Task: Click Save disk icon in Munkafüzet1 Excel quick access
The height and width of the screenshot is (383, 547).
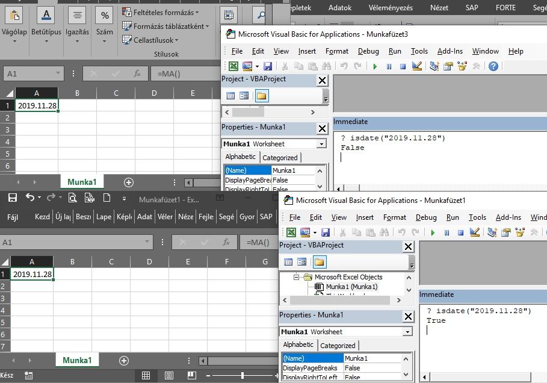Action: click(x=13, y=198)
